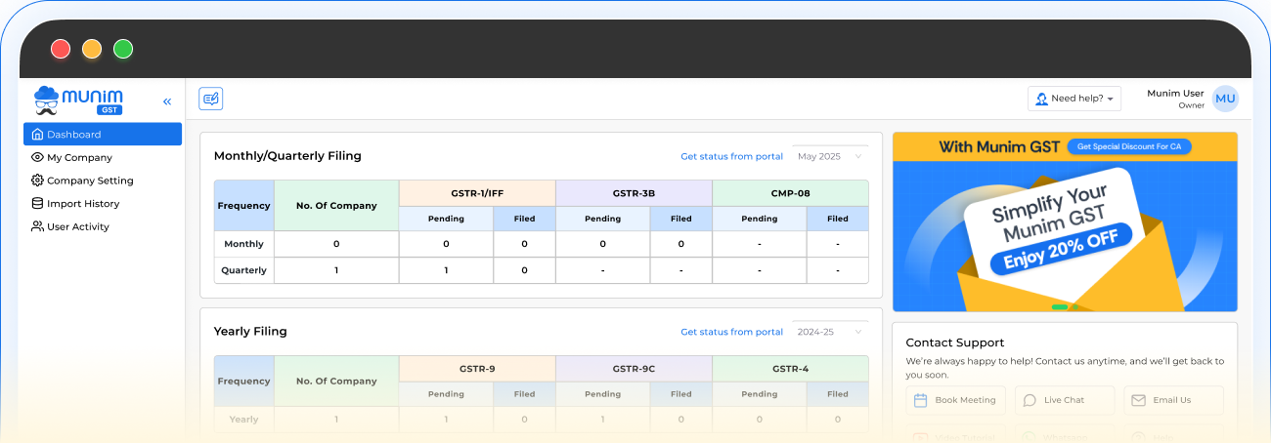The width and height of the screenshot is (1271, 443).
Task: Click the MU user avatar
Action: [1224, 99]
